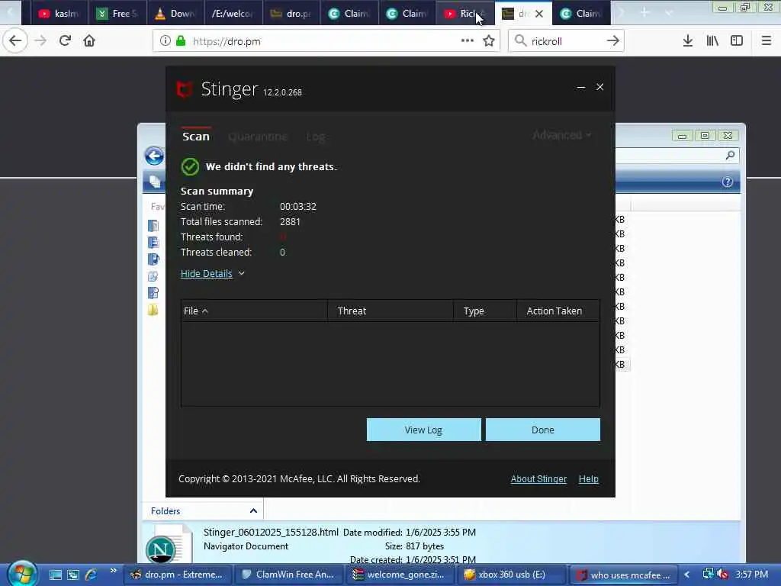781x586 pixels.
Task: Submit rickroll search with arrow icon
Action: [x=613, y=41]
